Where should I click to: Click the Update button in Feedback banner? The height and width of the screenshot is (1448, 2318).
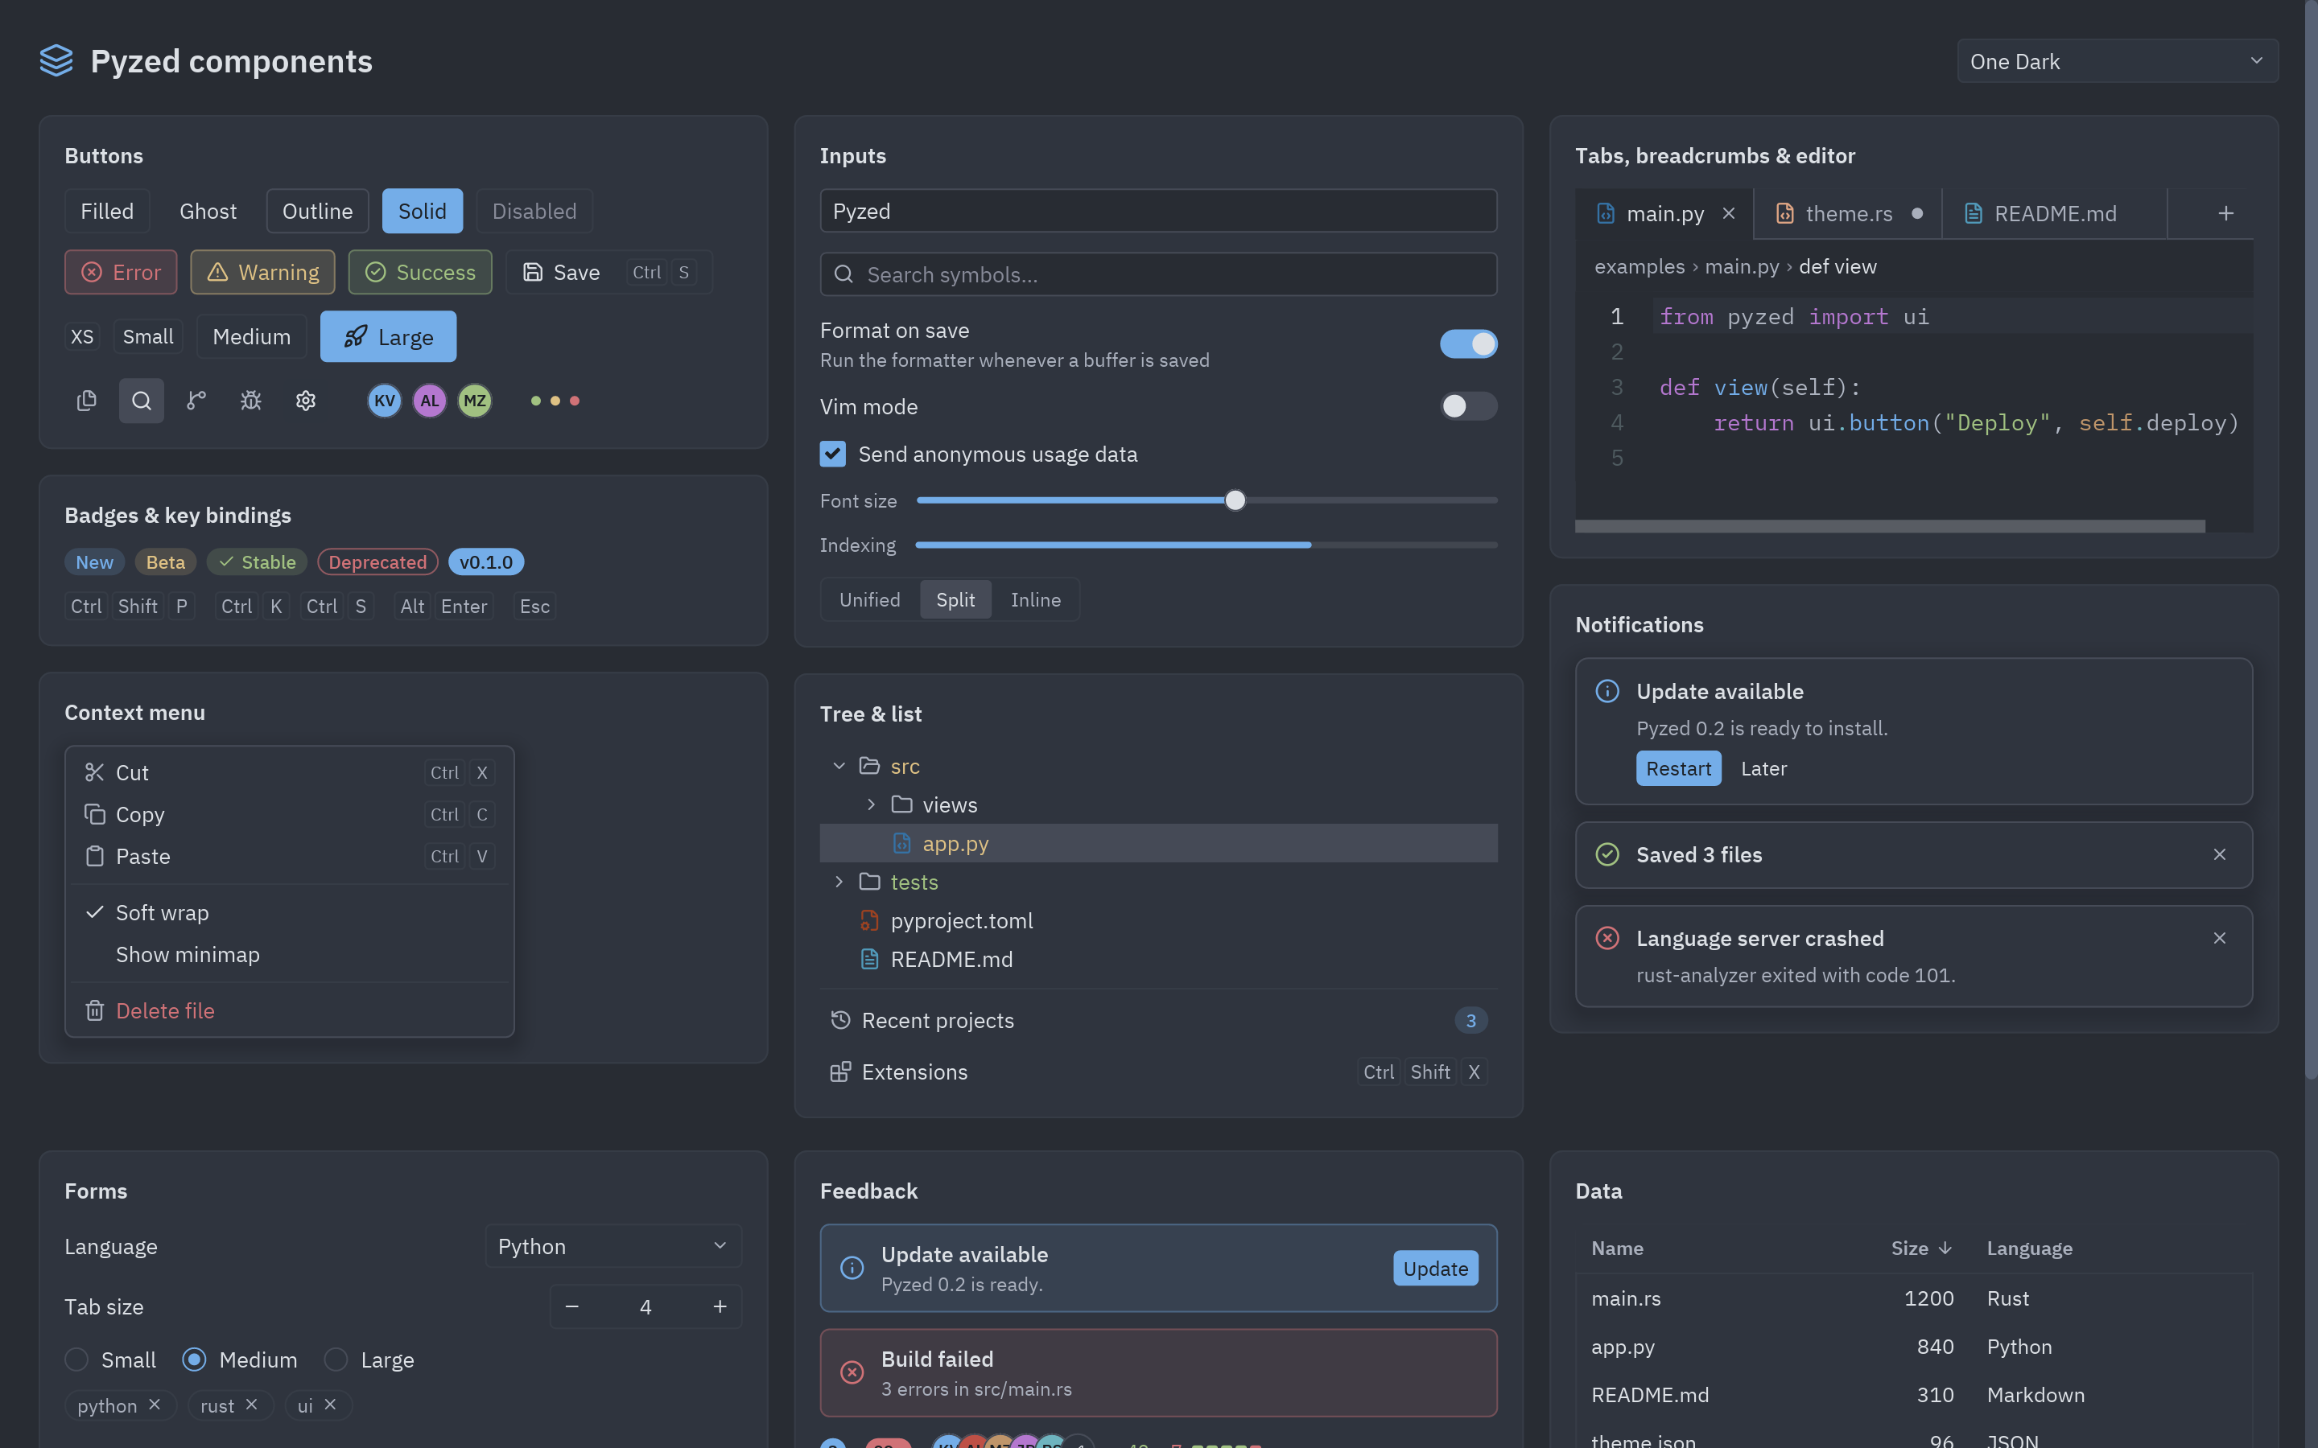[x=1435, y=1268]
